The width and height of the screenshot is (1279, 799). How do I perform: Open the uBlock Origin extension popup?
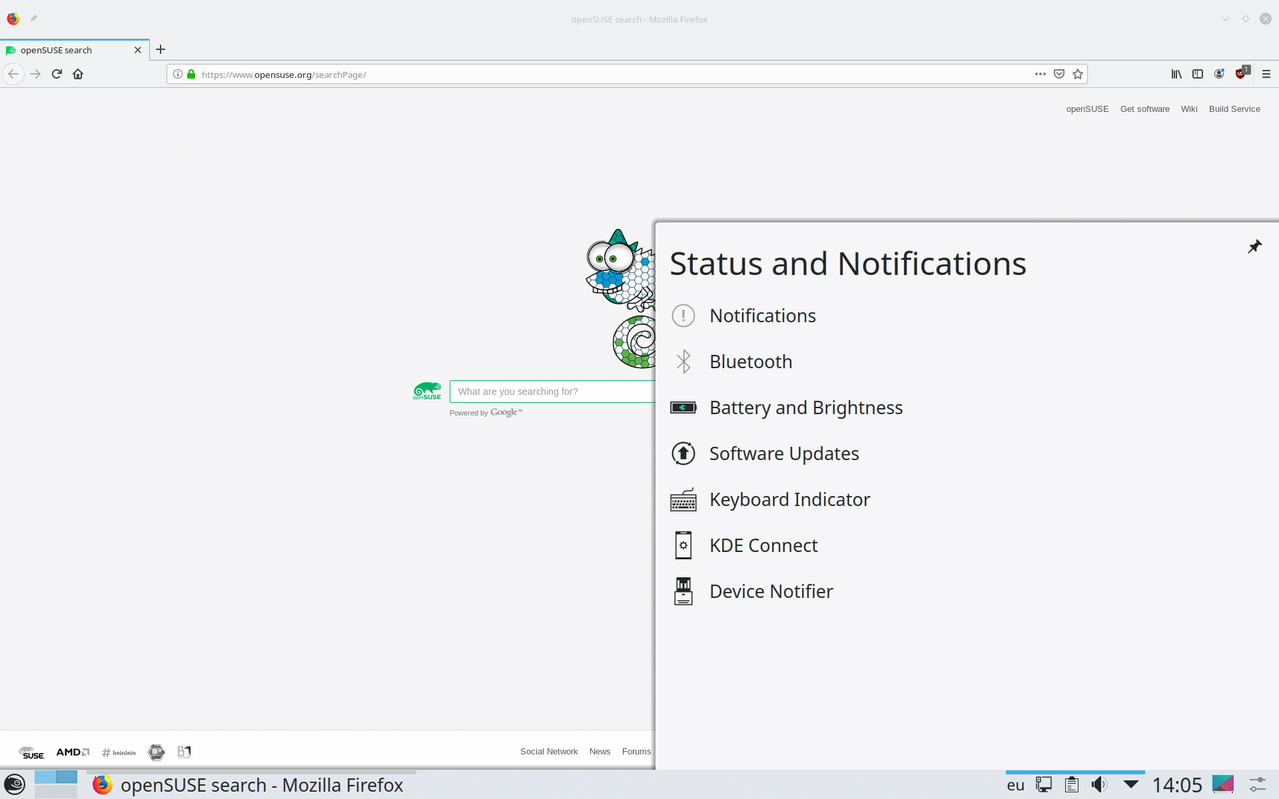(x=1242, y=73)
